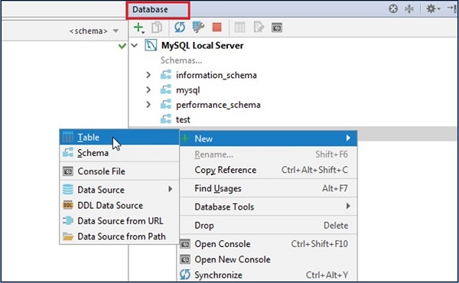Refresh the database with the synchronize toolbar icon
The width and height of the screenshot is (459, 283).
[x=180, y=28]
